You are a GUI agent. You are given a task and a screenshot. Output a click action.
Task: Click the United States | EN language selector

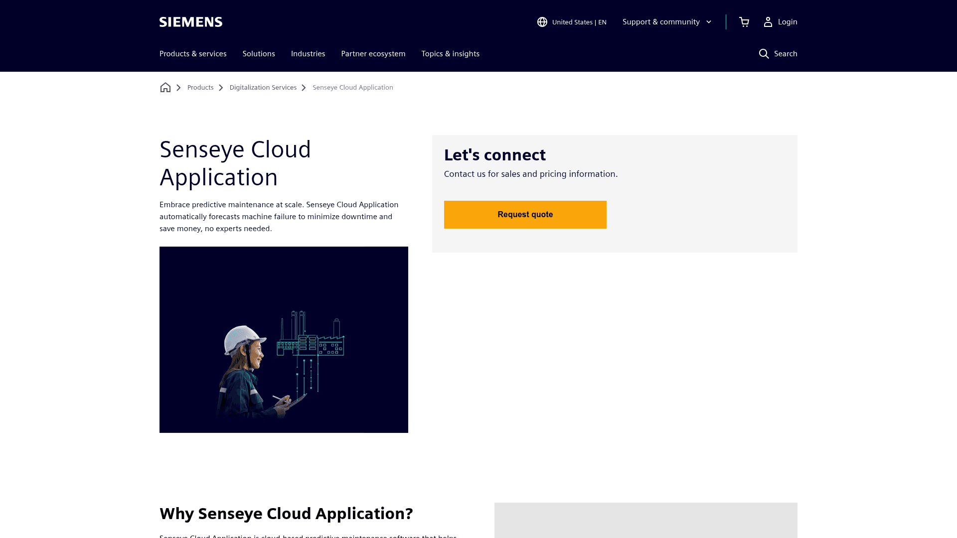pos(572,22)
